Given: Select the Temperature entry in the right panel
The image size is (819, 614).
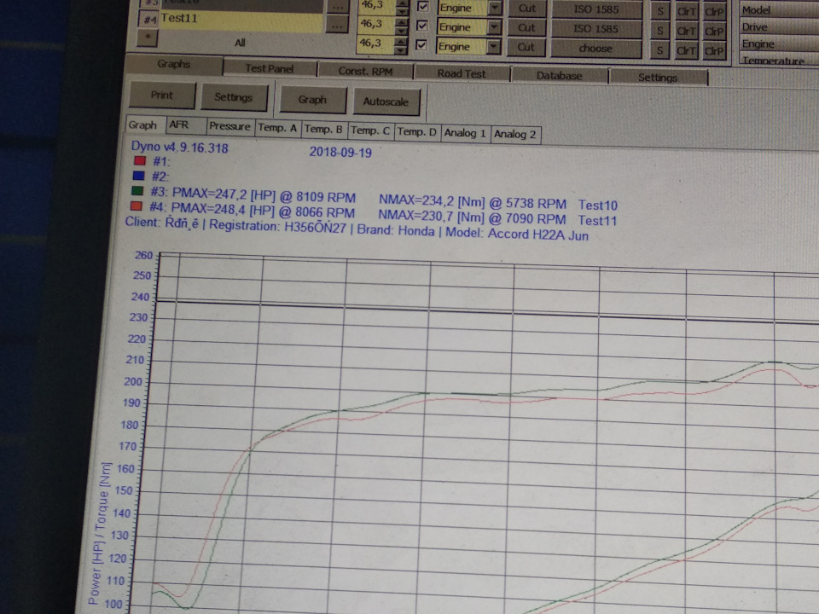Looking at the screenshot, I should click(x=779, y=61).
